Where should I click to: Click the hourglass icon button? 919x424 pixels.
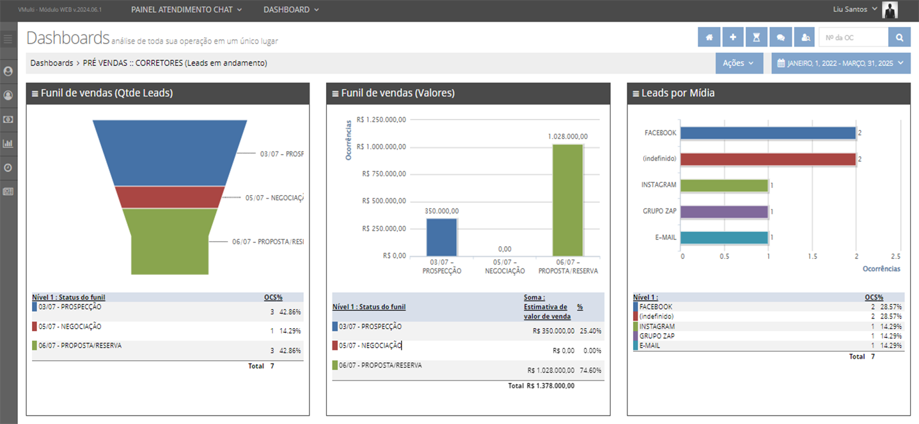pyautogui.click(x=757, y=38)
